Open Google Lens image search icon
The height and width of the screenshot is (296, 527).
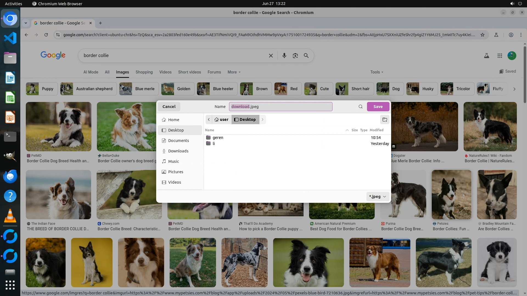pos(295,56)
